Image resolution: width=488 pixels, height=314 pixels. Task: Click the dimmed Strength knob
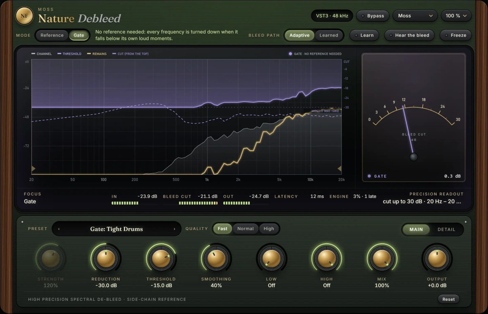pyautogui.click(x=50, y=259)
